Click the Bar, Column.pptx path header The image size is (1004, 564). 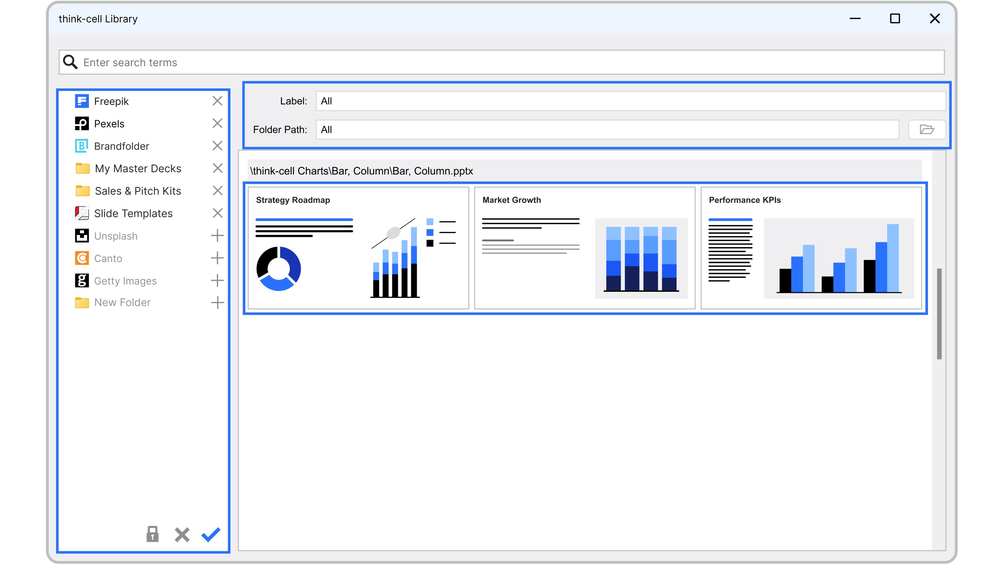click(x=361, y=171)
